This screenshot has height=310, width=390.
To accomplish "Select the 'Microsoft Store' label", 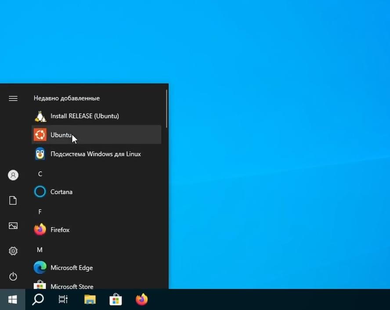I will (x=72, y=286).
